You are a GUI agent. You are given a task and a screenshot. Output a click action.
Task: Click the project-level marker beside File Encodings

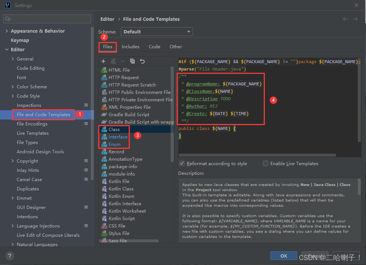tap(86, 124)
